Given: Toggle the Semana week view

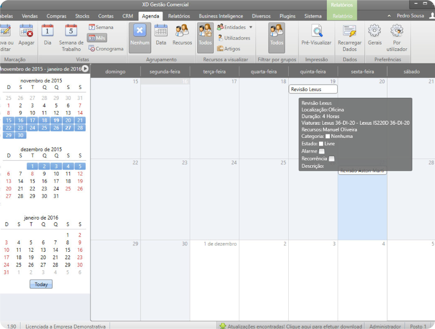Looking at the screenshot, I should [101, 27].
